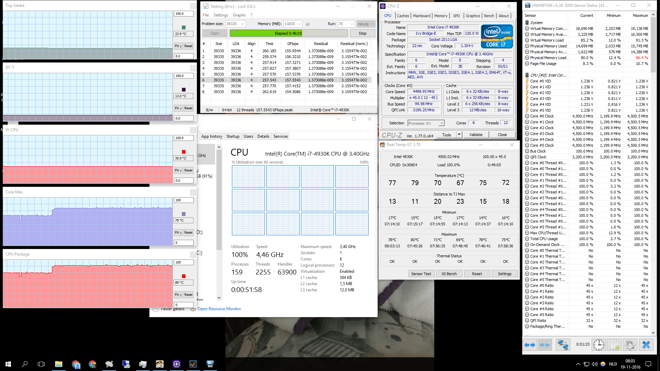This screenshot has height=371, width=660.
Task: Click red color swatch in W CPU graph
Action: click(183, 152)
